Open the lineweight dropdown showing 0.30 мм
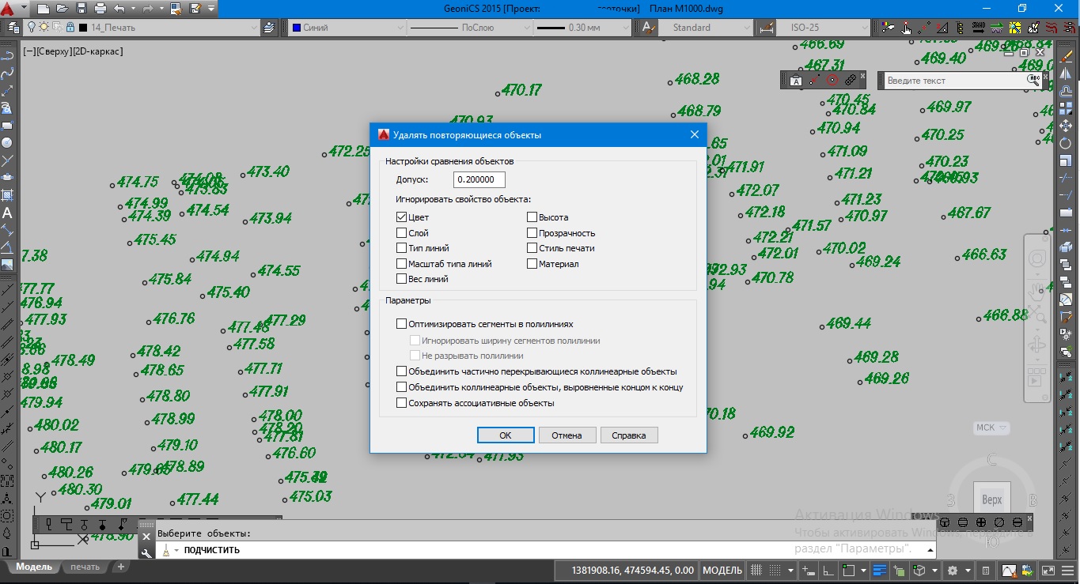The width and height of the screenshot is (1080, 584). 582,27
